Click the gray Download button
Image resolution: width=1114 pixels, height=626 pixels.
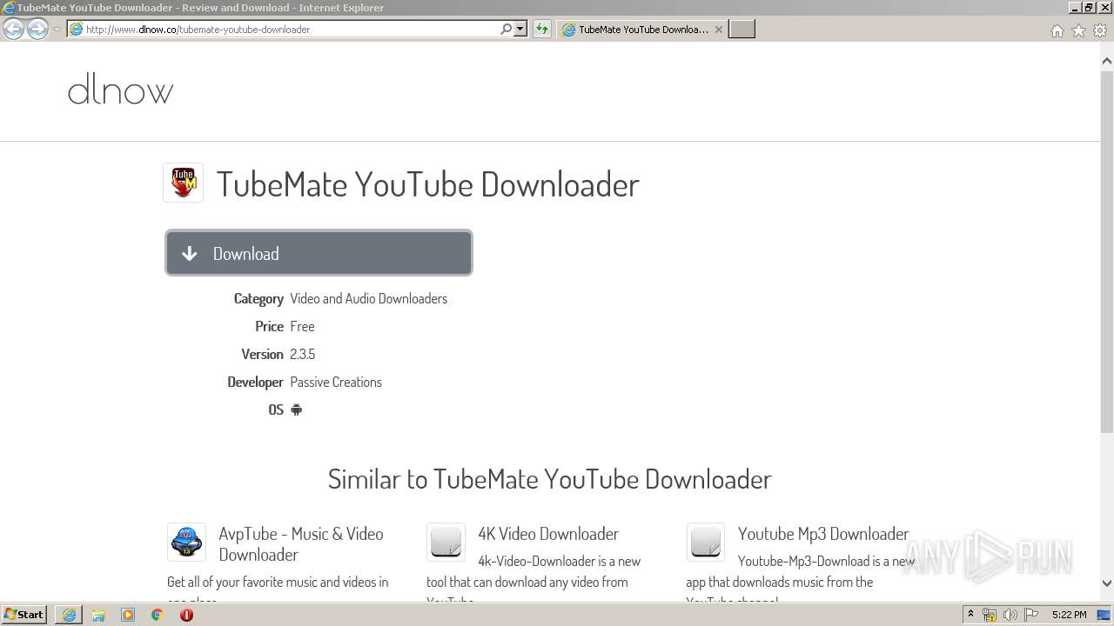click(319, 253)
